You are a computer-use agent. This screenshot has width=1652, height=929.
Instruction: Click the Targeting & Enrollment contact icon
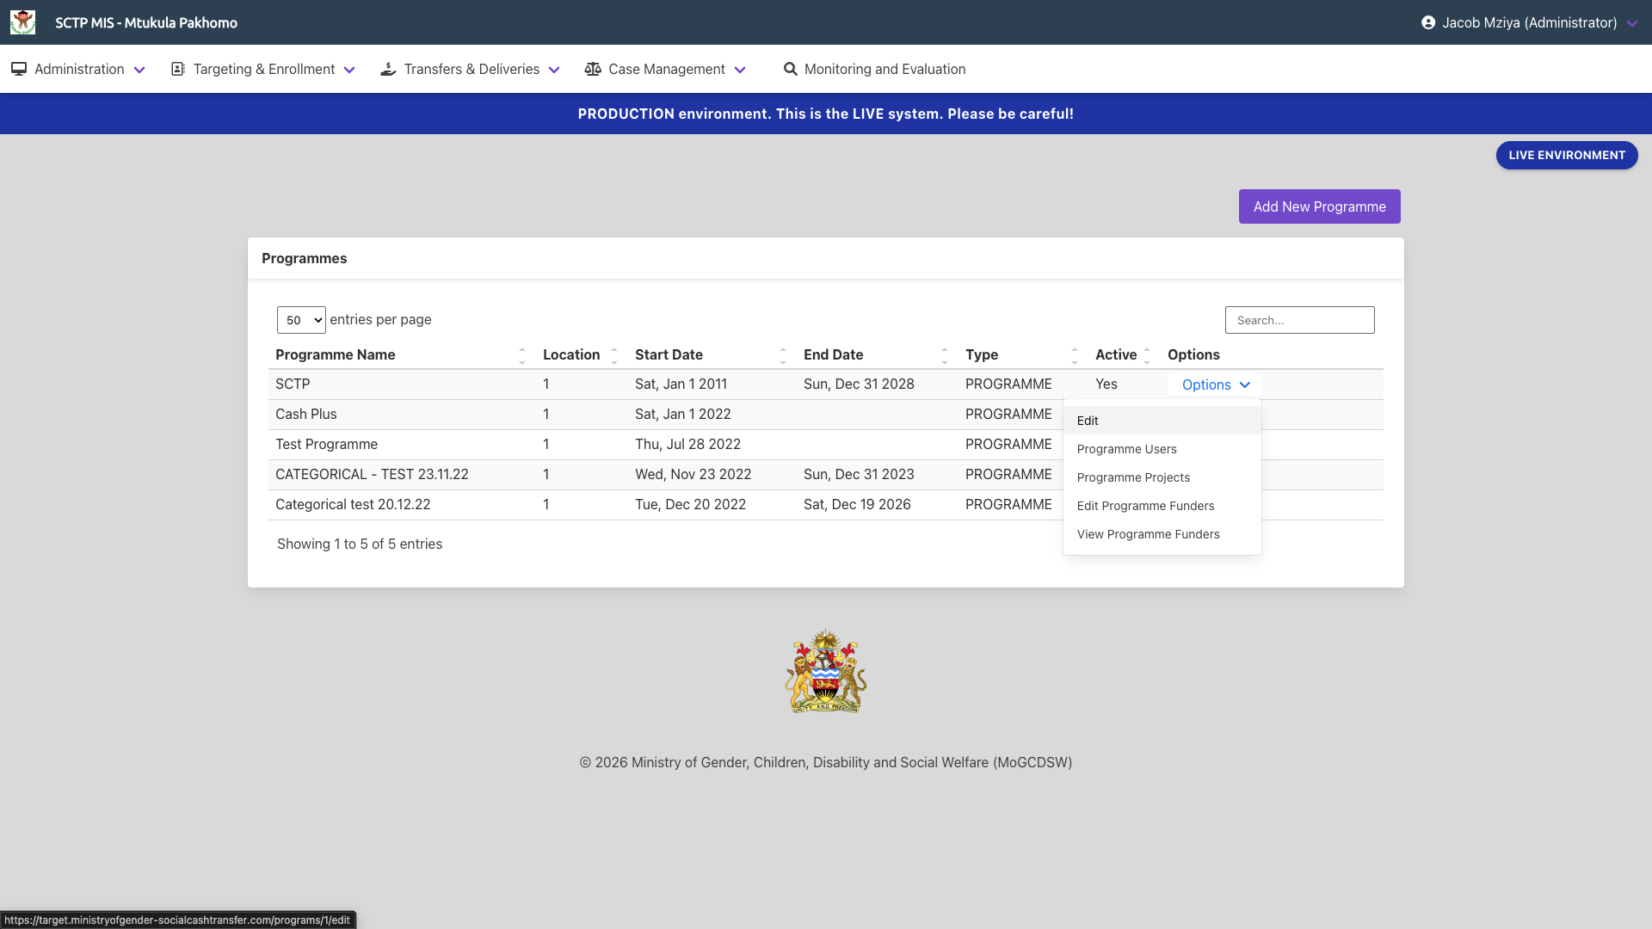(x=178, y=69)
